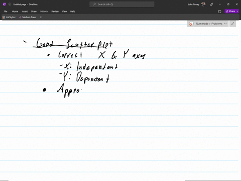Screen dimensions: 241x181
Task: Open the sticky notes feed icon beside Share
Action: pos(220,12)
